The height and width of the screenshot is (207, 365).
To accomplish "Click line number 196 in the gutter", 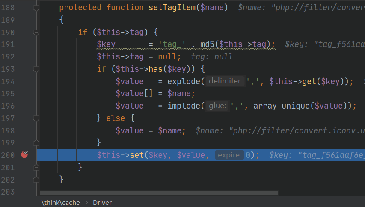I will click(x=8, y=106).
